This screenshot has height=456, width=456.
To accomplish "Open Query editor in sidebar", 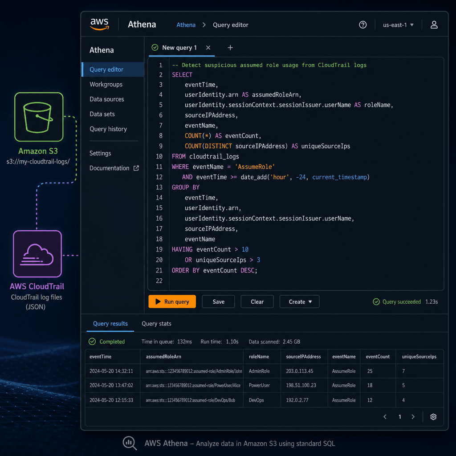I will coord(113,69).
